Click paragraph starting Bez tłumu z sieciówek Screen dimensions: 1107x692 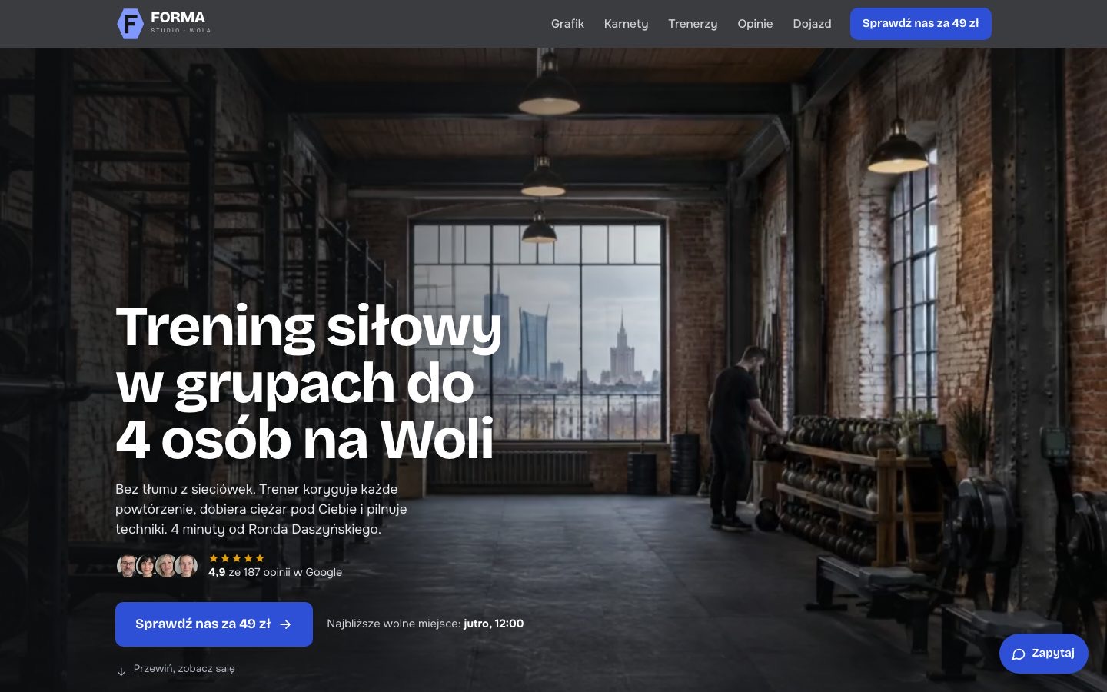[x=261, y=509]
